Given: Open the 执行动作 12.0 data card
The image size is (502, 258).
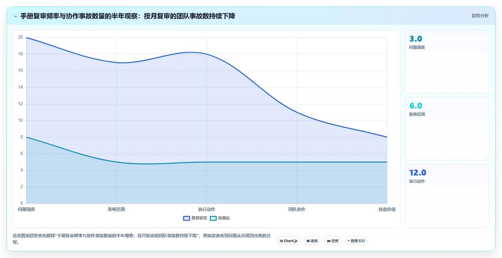Looking at the screenshot, I should (x=447, y=196).
